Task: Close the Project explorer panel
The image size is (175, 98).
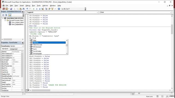Action: [22, 12]
